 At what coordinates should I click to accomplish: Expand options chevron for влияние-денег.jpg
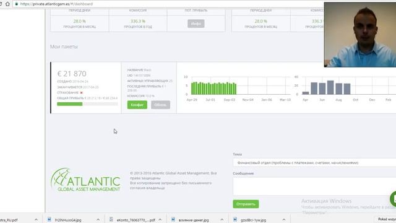[222, 220]
